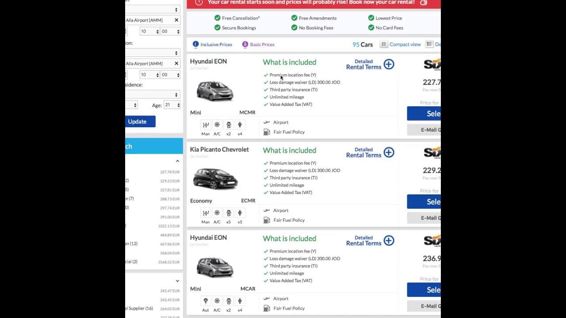The image size is (566, 318).
Task: Open Detailed Rental Terms plus for Kia Picanto
Action: (x=389, y=152)
